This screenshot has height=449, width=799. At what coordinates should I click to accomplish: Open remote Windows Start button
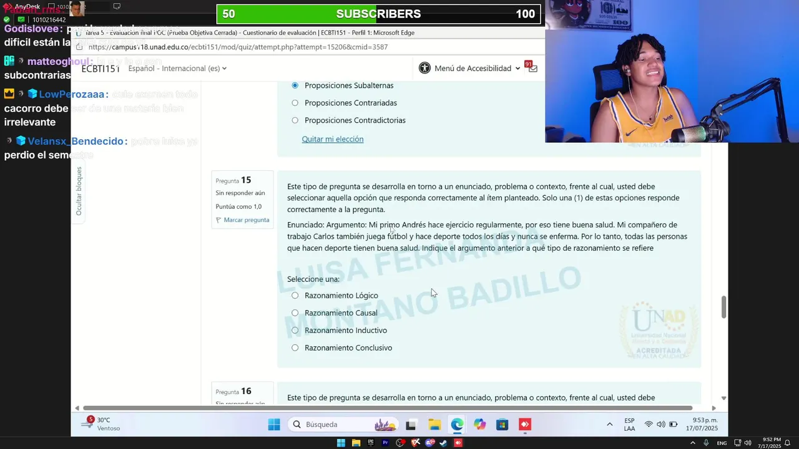tap(274, 425)
